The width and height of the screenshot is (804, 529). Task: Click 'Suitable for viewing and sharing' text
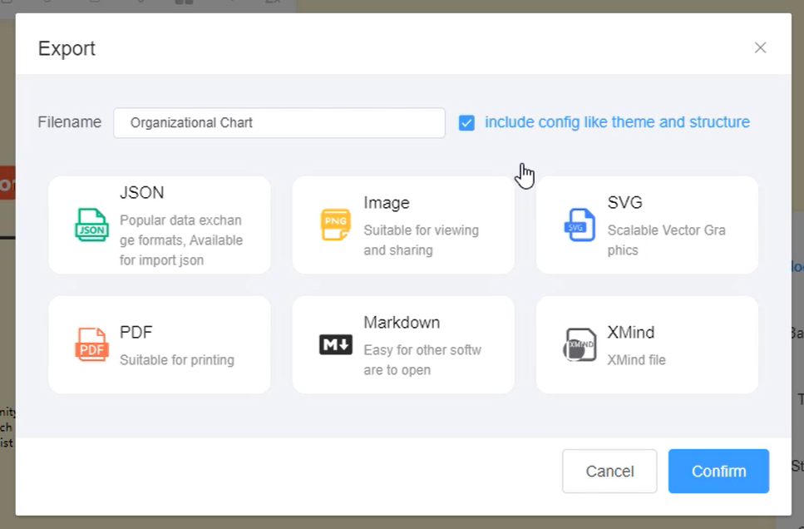tap(421, 240)
